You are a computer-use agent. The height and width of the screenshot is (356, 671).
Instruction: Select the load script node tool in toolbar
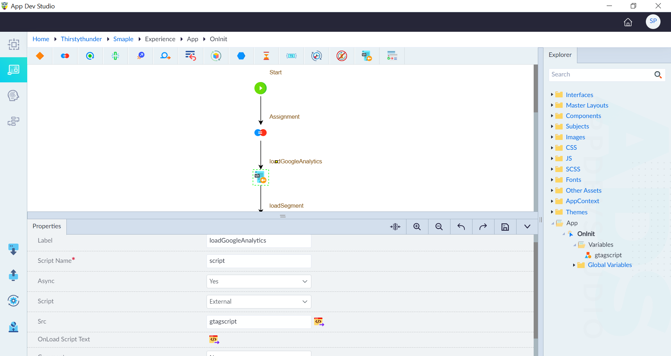point(367,56)
